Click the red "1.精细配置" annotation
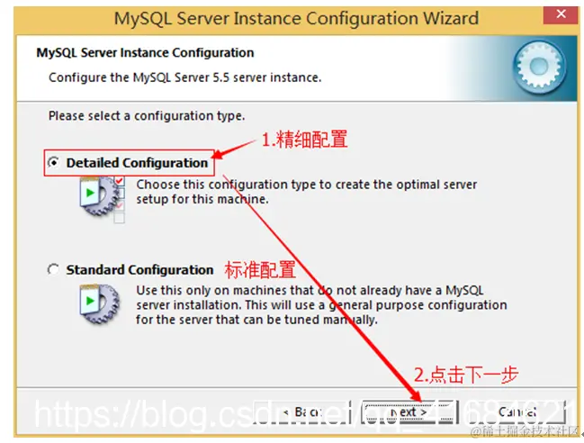 click(x=305, y=140)
